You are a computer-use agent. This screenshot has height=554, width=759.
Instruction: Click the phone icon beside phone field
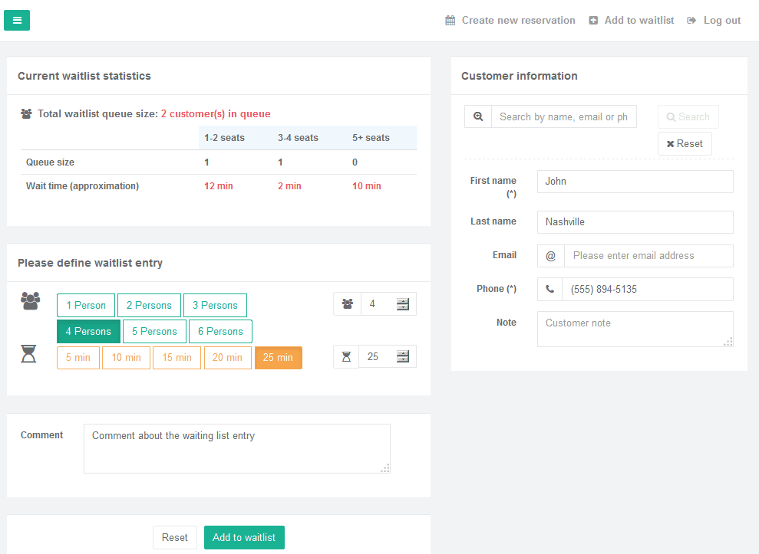[x=550, y=289]
